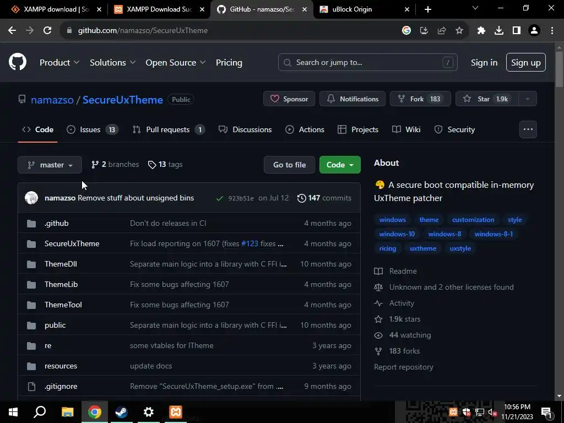Open the Projects tab

click(358, 129)
